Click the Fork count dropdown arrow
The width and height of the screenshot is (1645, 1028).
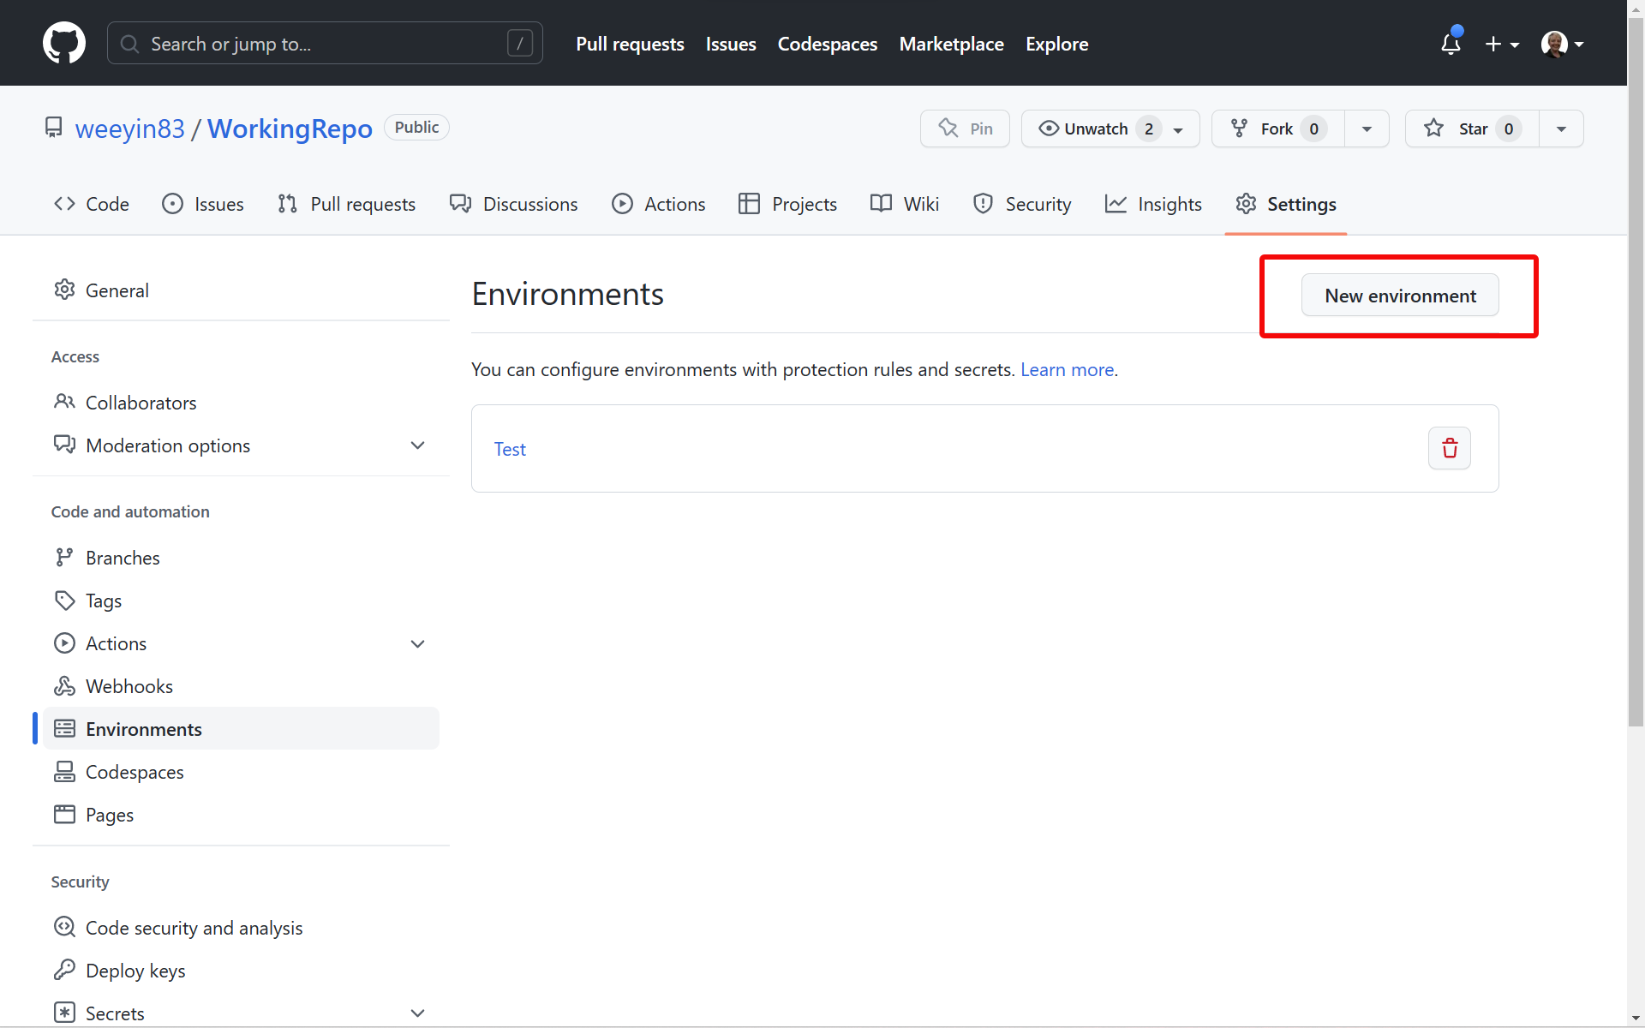click(1368, 128)
